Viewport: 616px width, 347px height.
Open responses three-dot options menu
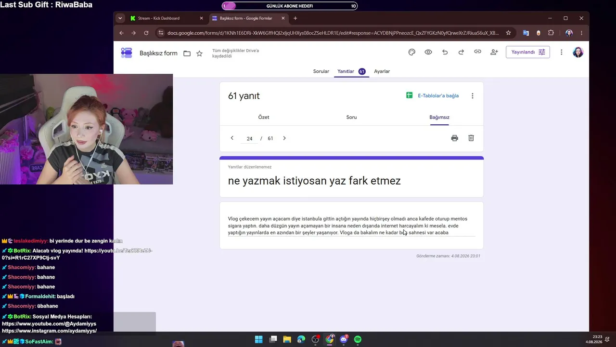click(x=472, y=96)
